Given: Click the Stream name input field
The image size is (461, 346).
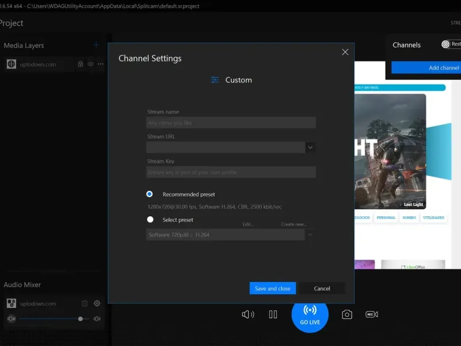Looking at the screenshot, I should click(231, 123).
